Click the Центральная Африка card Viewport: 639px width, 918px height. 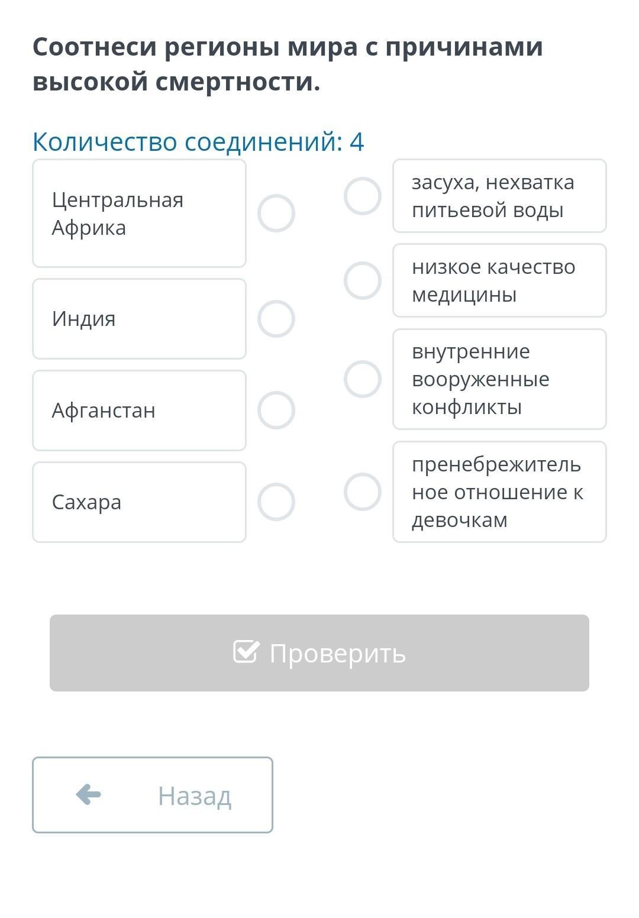pyautogui.click(x=139, y=213)
